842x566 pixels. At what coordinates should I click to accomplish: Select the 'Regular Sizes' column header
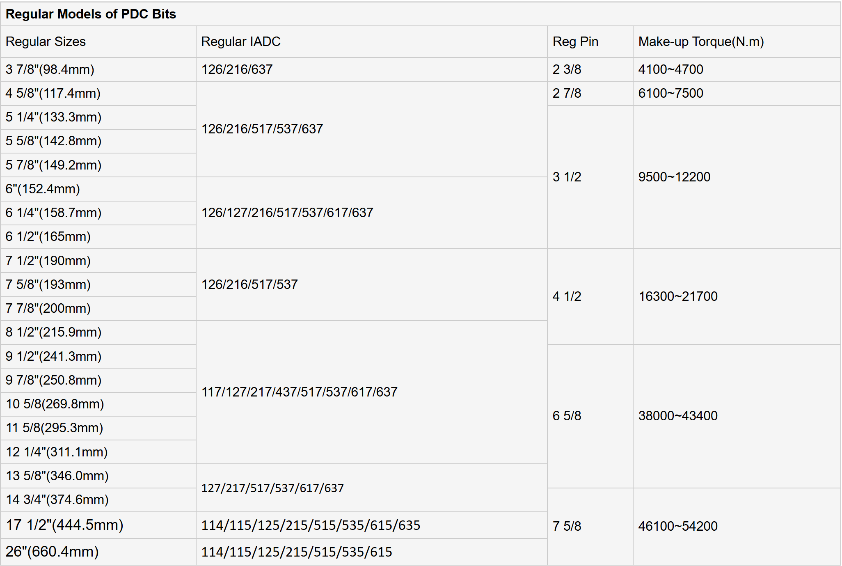46,42
